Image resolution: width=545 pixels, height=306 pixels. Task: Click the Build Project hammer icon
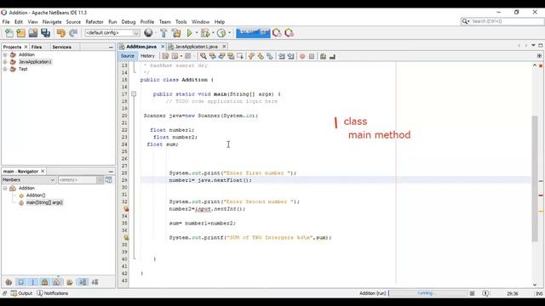click(x=163, y=33)
